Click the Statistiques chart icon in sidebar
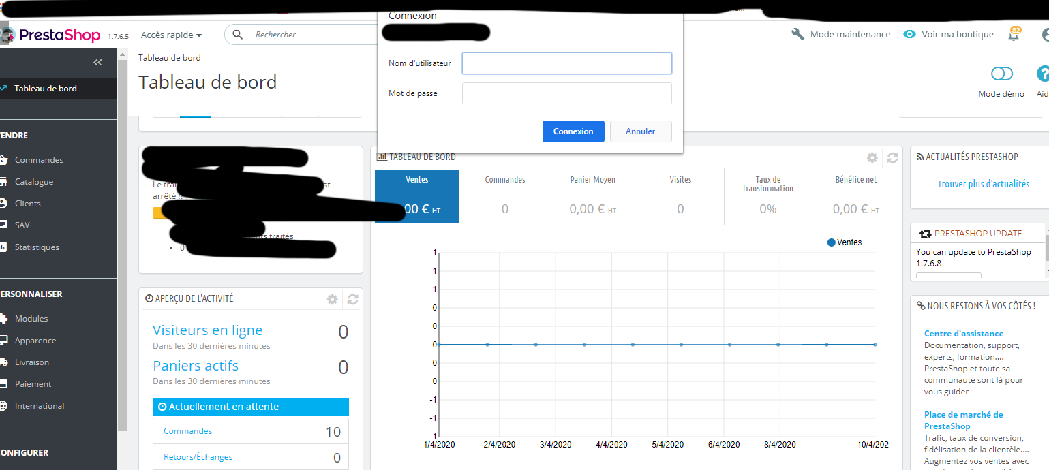The width and height of the screenshot is (1049, 470). [3, 247]
